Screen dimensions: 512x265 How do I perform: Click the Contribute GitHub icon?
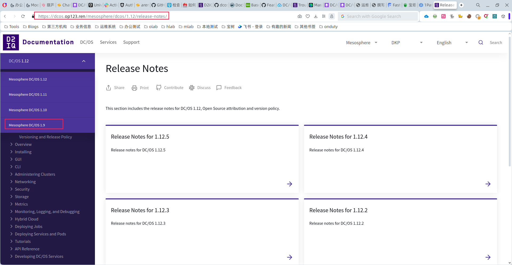(x=159, y=88)
